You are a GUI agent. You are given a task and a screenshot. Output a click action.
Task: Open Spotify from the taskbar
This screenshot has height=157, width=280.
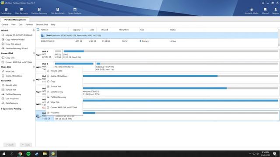28,154
